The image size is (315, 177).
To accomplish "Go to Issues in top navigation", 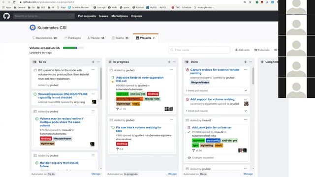I will click(x=104, y=16).
